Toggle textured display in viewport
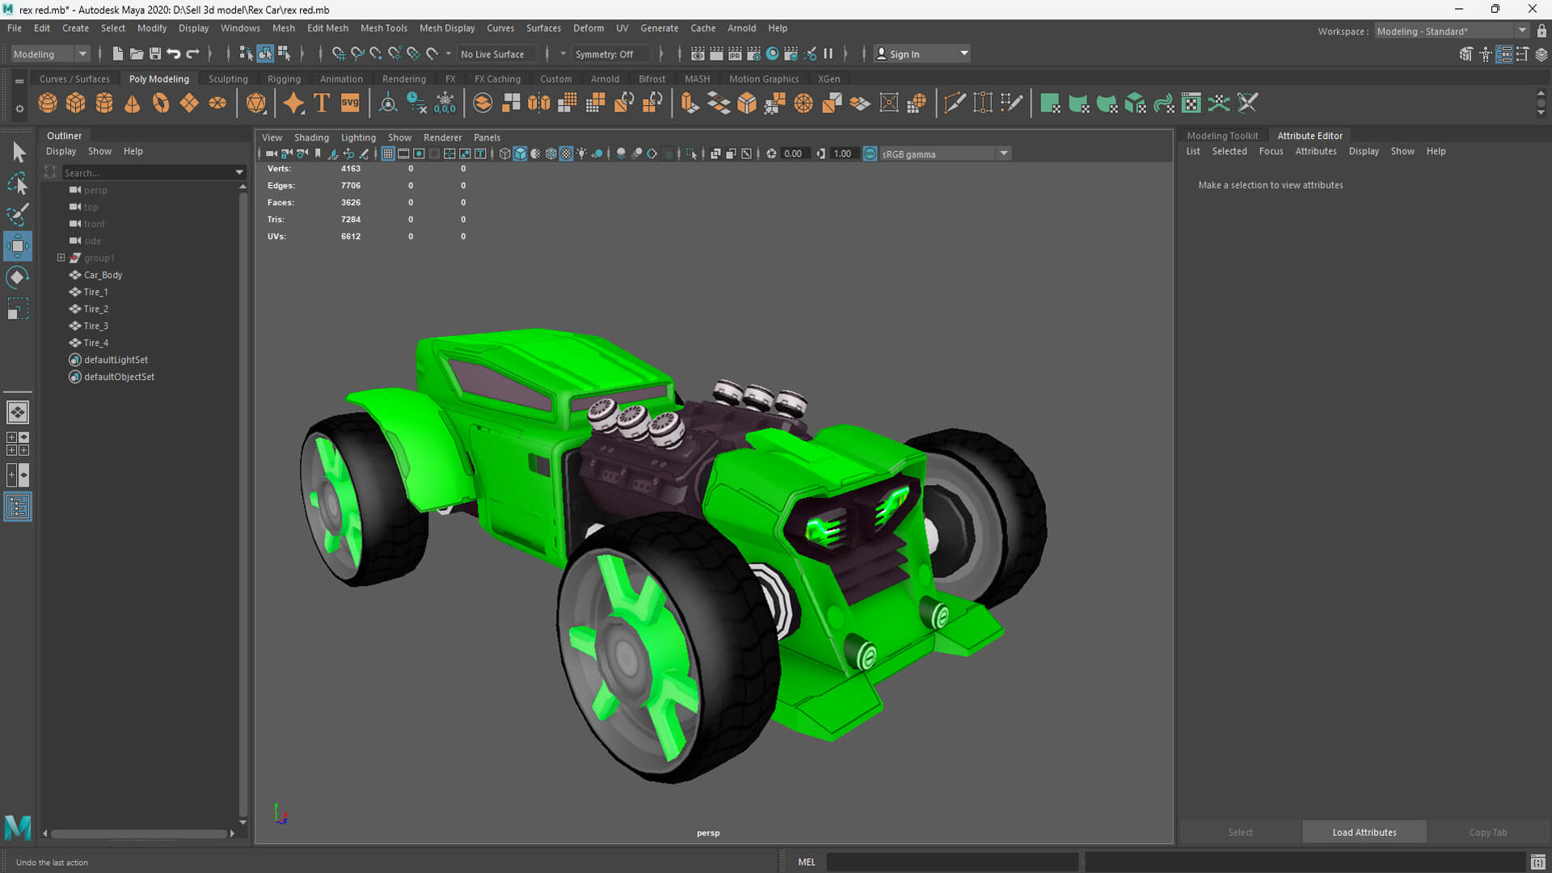Image resolution: width=1552 pixels, height=873 pixels. 567,154
